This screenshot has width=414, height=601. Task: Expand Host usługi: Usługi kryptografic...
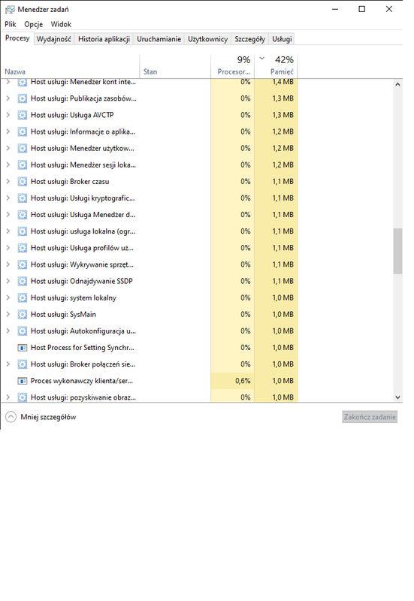click(x=8, y=198)
